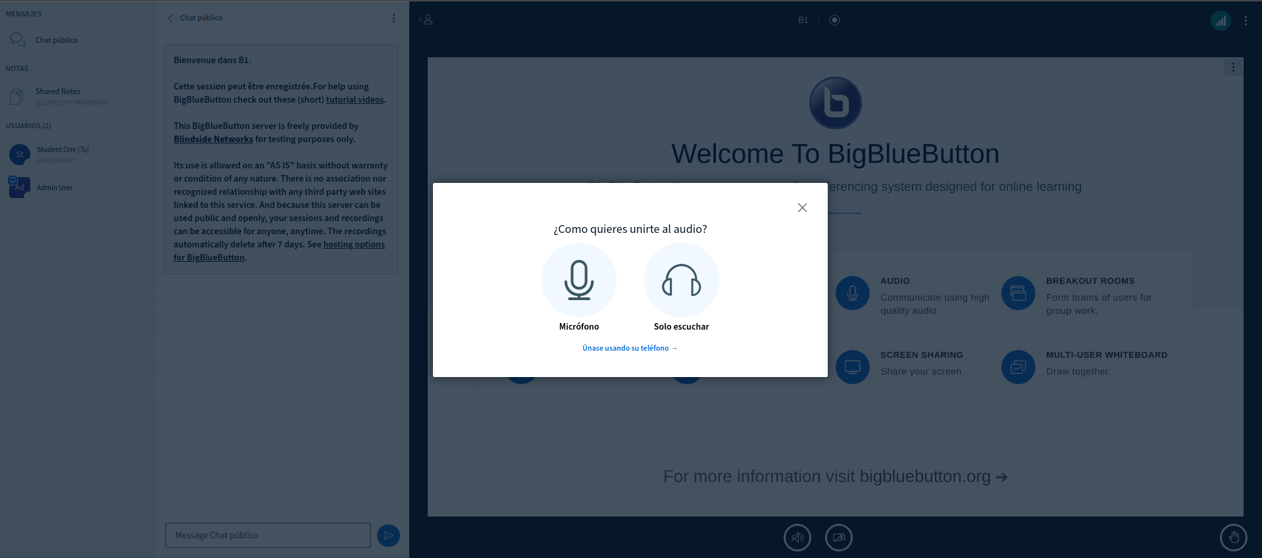Click 'Welcome To BigBlueButton' heading
1262x558 pixels.
click(x=835, y=154)
